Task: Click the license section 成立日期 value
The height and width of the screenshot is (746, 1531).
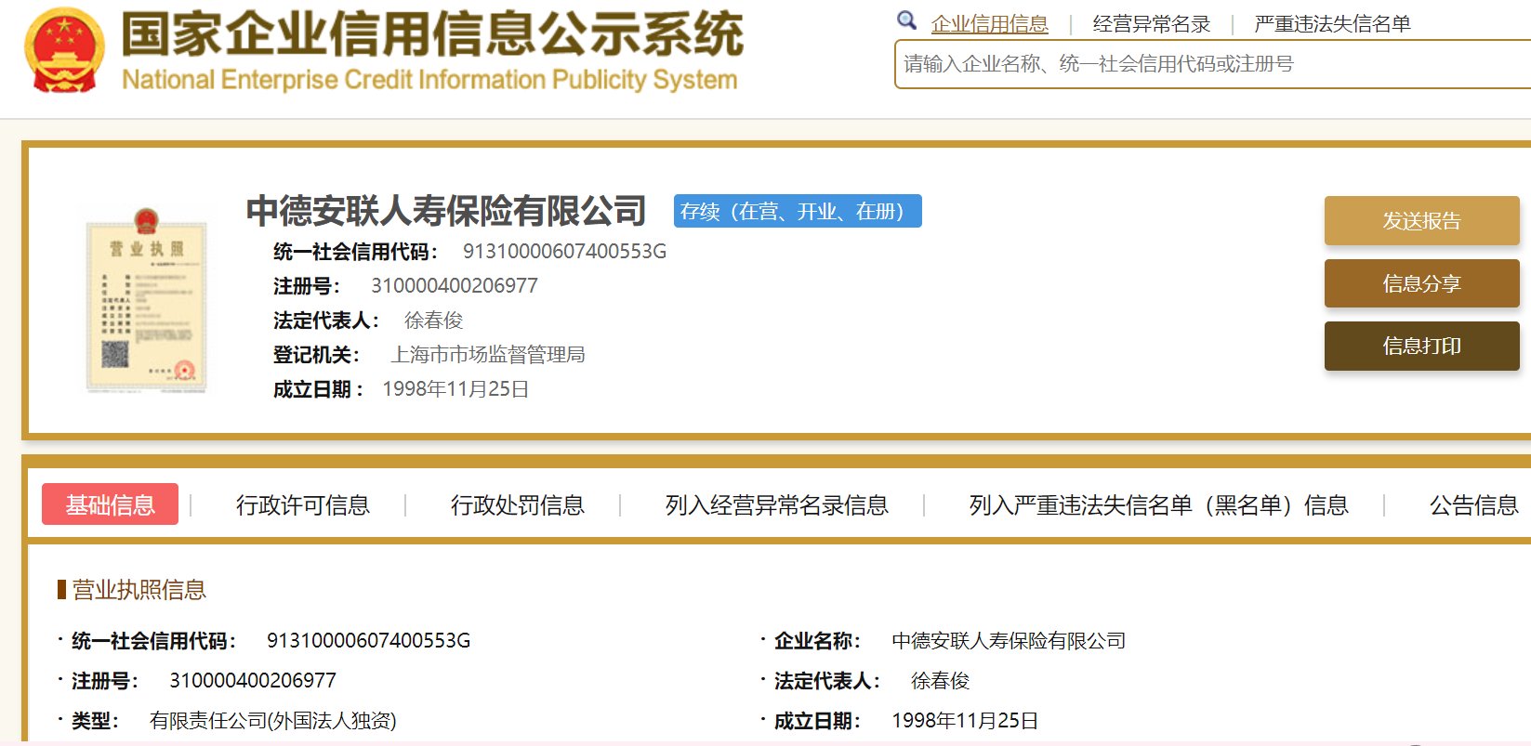Action: click(965, 721)
